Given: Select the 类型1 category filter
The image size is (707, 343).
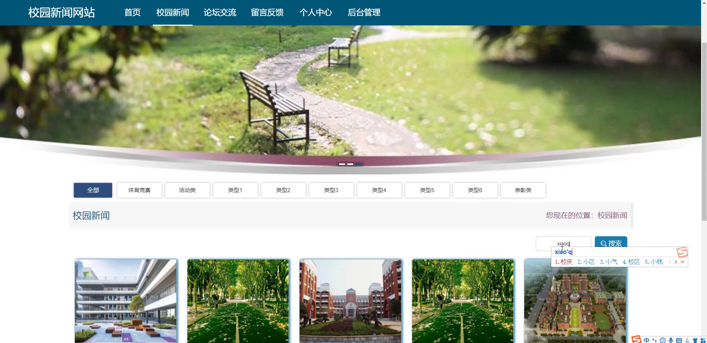Looking at the screenshot, I should [x=235, y=190].
